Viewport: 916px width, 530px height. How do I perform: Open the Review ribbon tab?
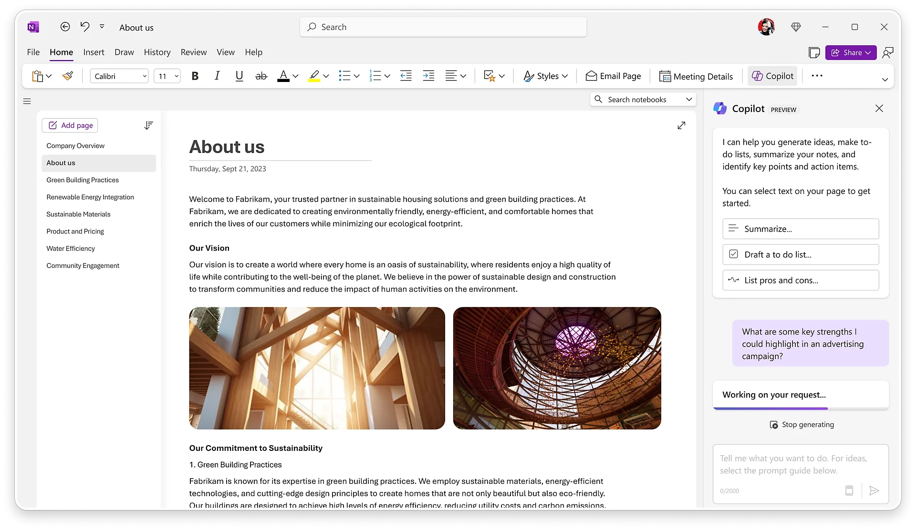coord(193,52)
